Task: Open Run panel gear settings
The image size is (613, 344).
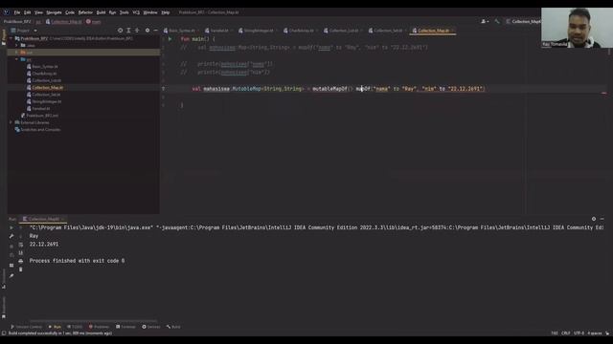Action: tap(594, 219)
